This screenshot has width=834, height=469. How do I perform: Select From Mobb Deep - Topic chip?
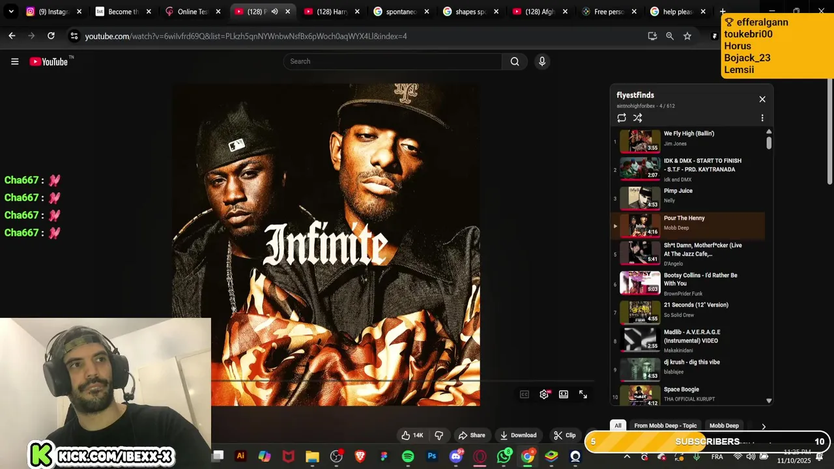point(665,425)
